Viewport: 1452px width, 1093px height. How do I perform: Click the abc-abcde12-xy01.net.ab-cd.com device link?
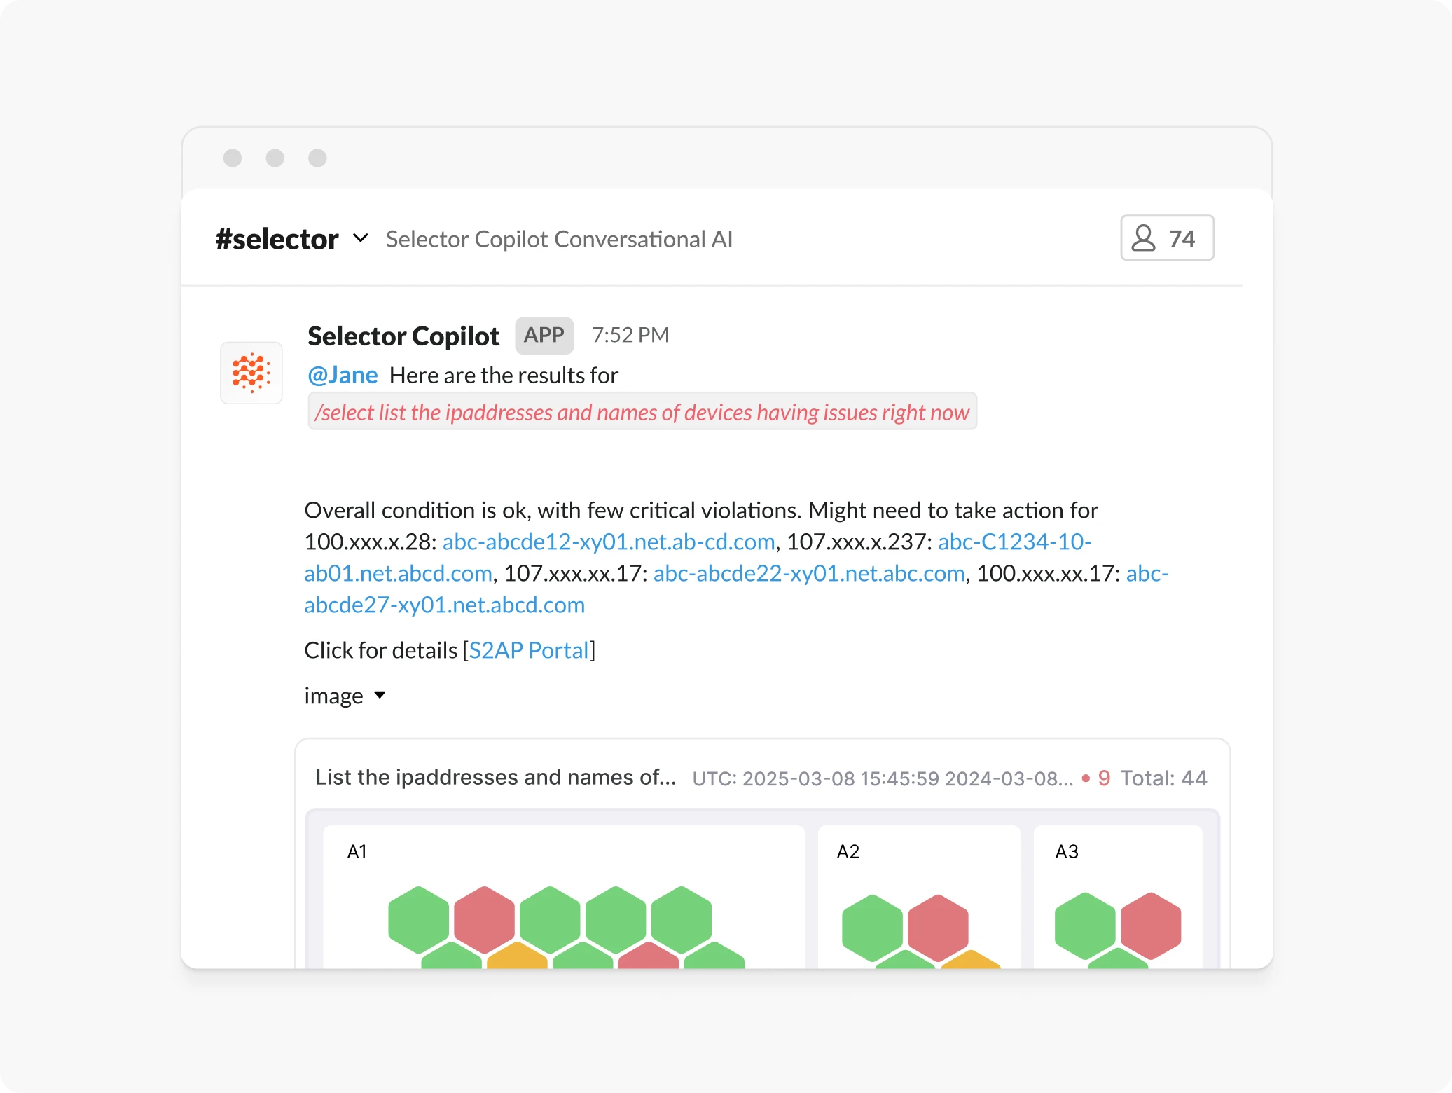pyautogui.click(x=609, y=542)
